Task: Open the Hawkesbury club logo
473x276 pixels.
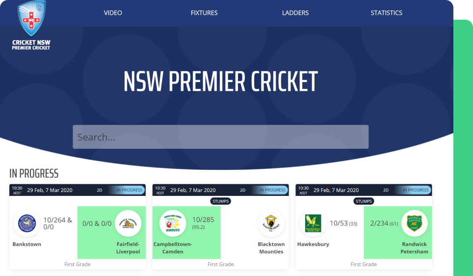Action: 313,223
